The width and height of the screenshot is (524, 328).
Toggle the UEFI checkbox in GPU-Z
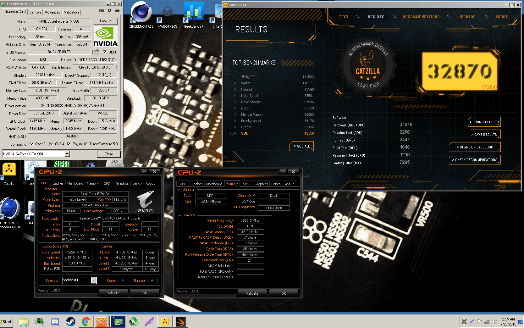point(105,52)
